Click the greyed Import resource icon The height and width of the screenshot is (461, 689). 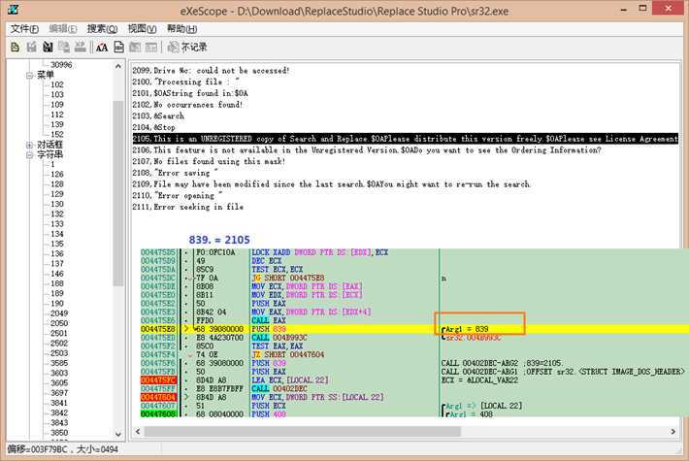tap(80, 47)
